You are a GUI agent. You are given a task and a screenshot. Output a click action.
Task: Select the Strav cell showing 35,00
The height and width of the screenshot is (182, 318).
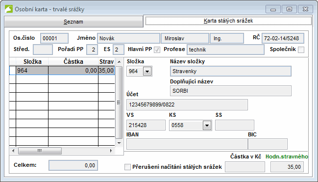coord(106,71)
